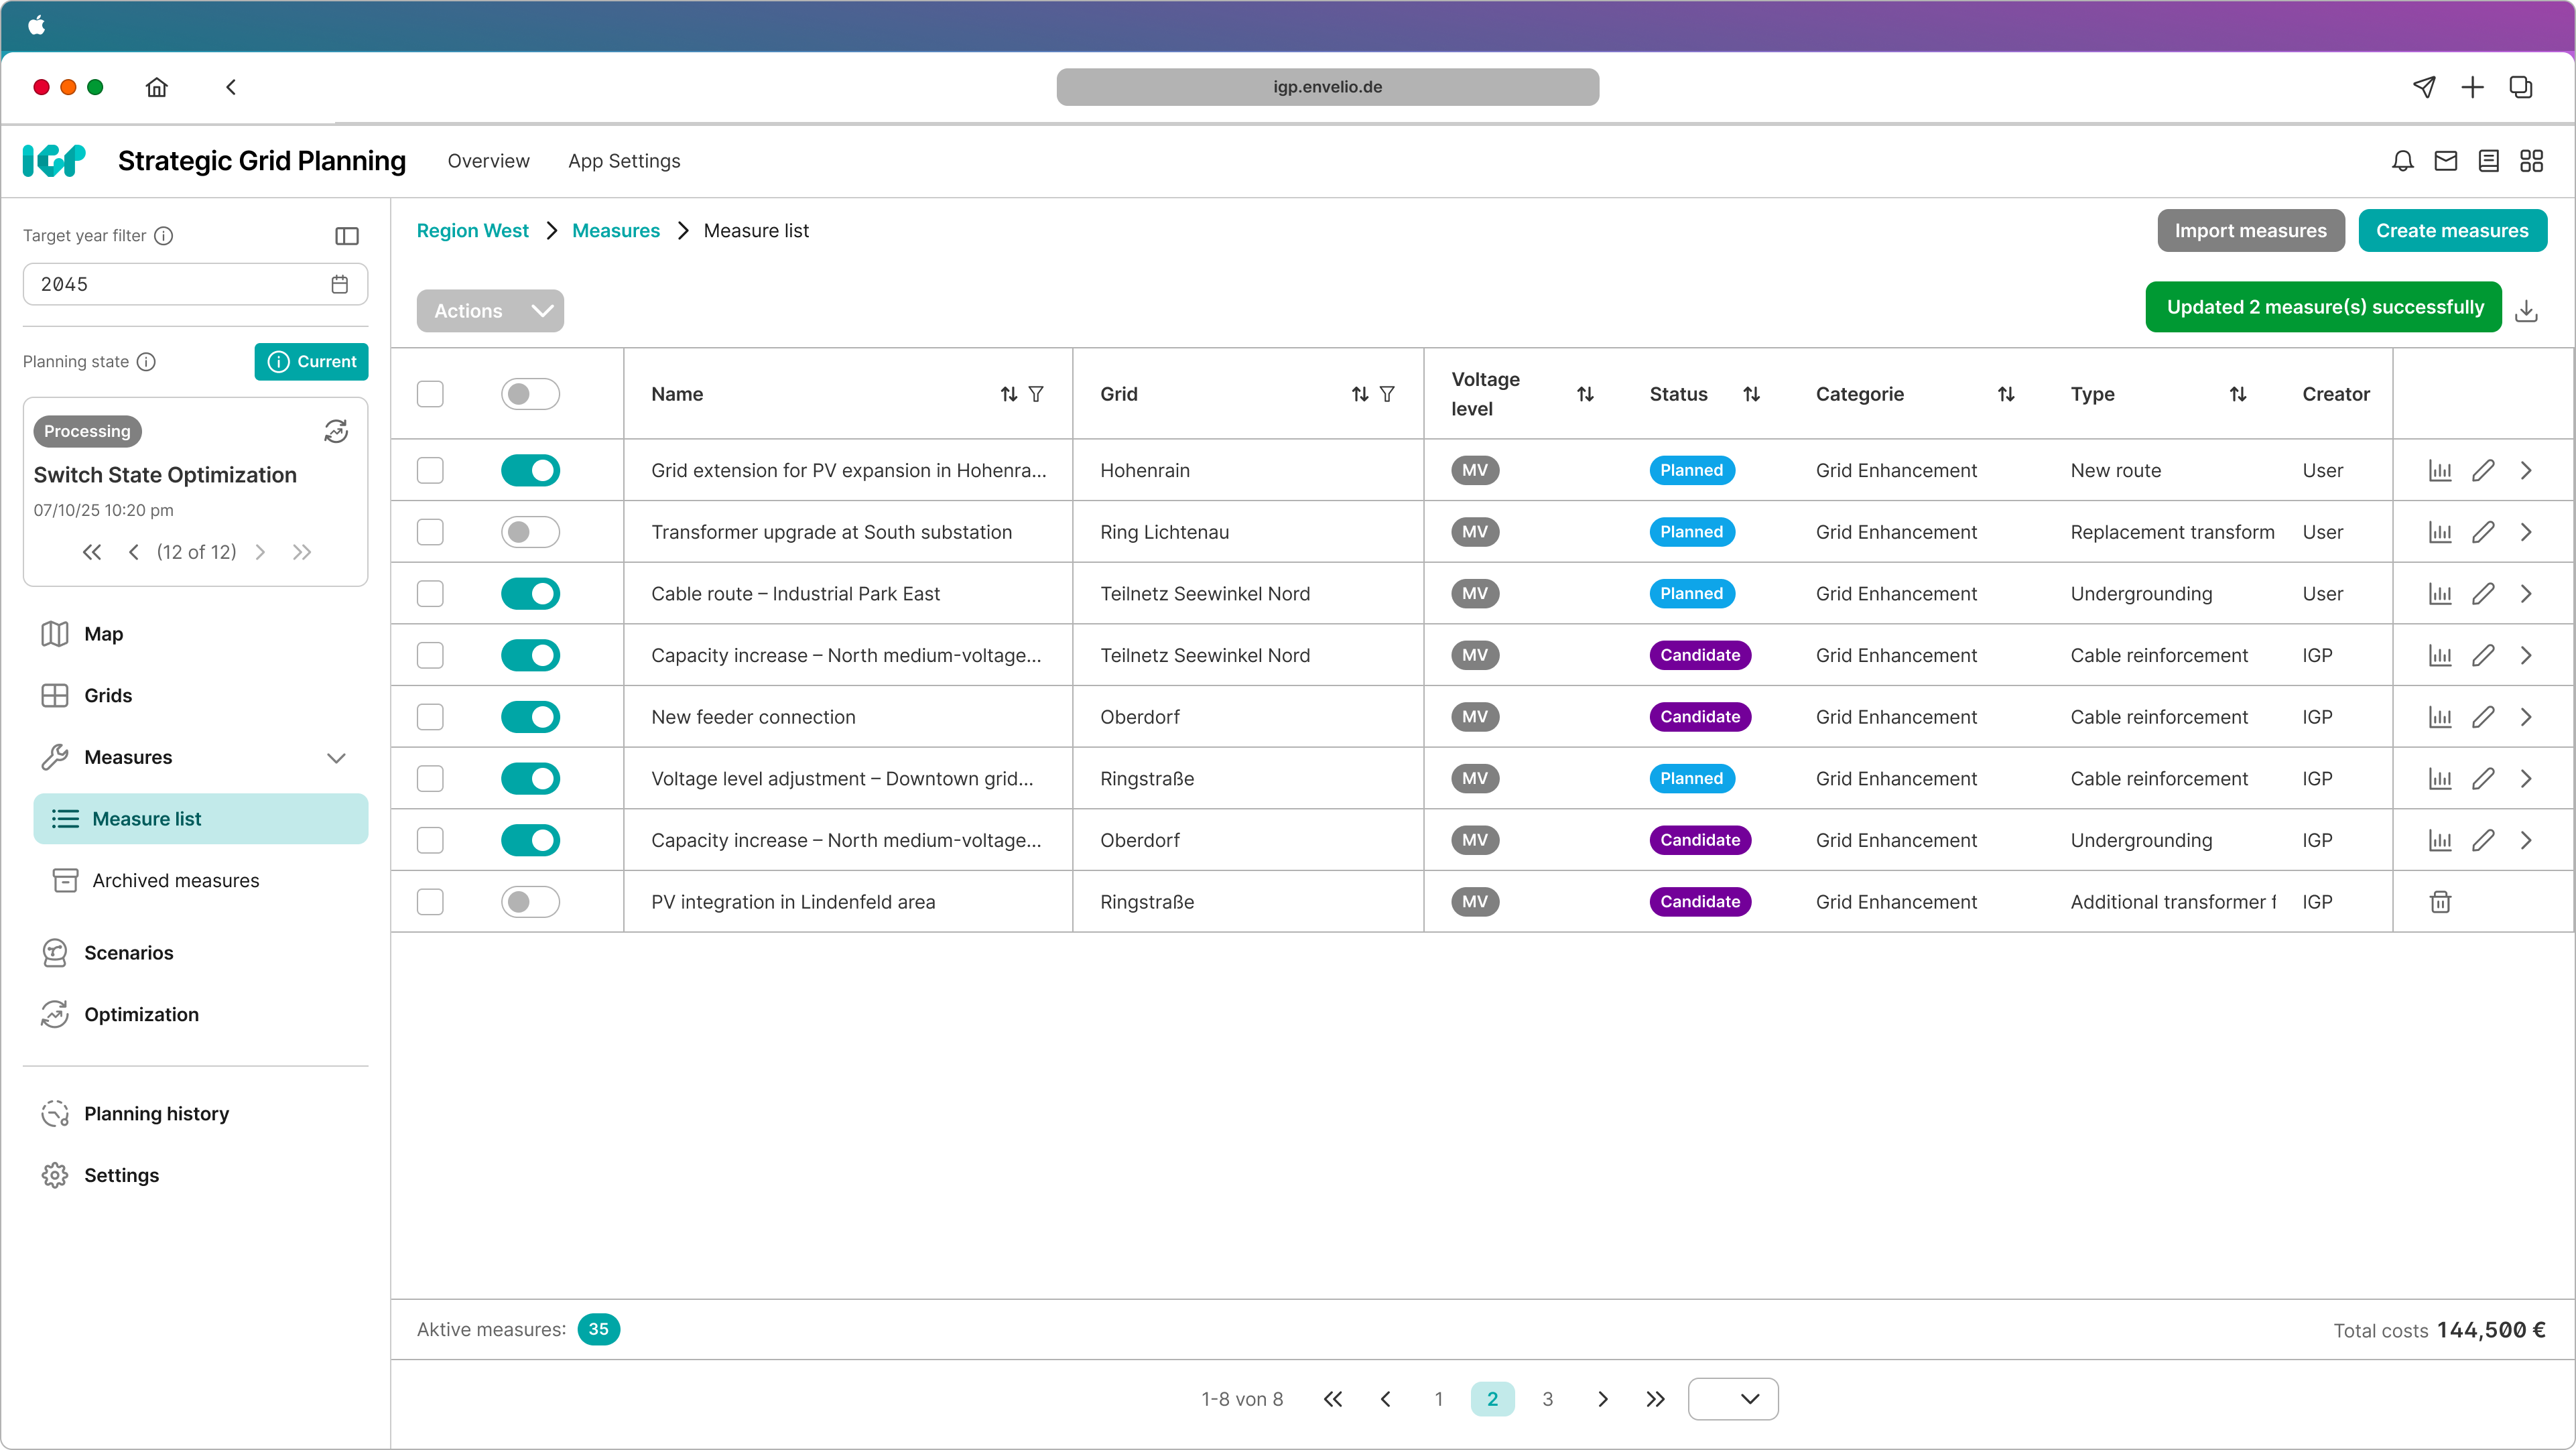
Task: Edit the New feeder connection measure
Action: [x=2484, y=716]
